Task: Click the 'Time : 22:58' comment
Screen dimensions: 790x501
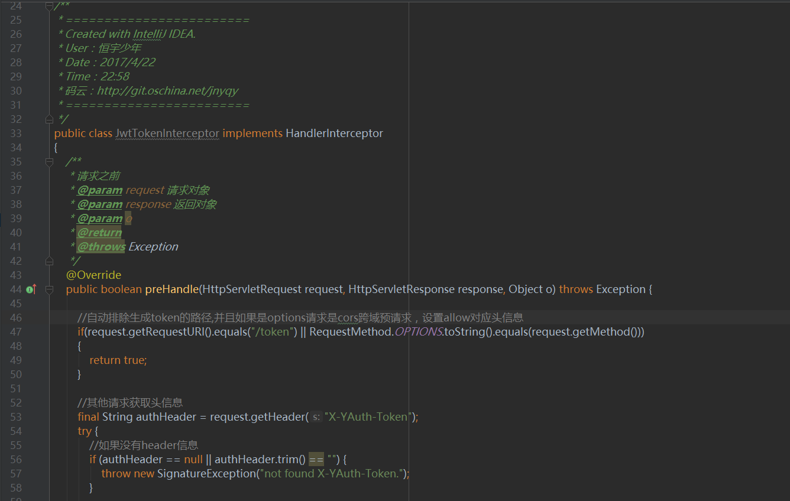Action: (x=97, y=77)
